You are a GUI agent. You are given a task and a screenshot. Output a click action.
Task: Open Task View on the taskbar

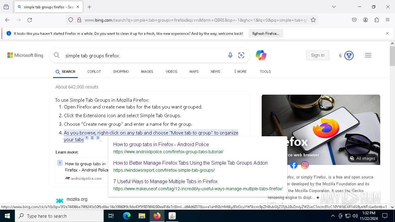(x=111, y=216)
